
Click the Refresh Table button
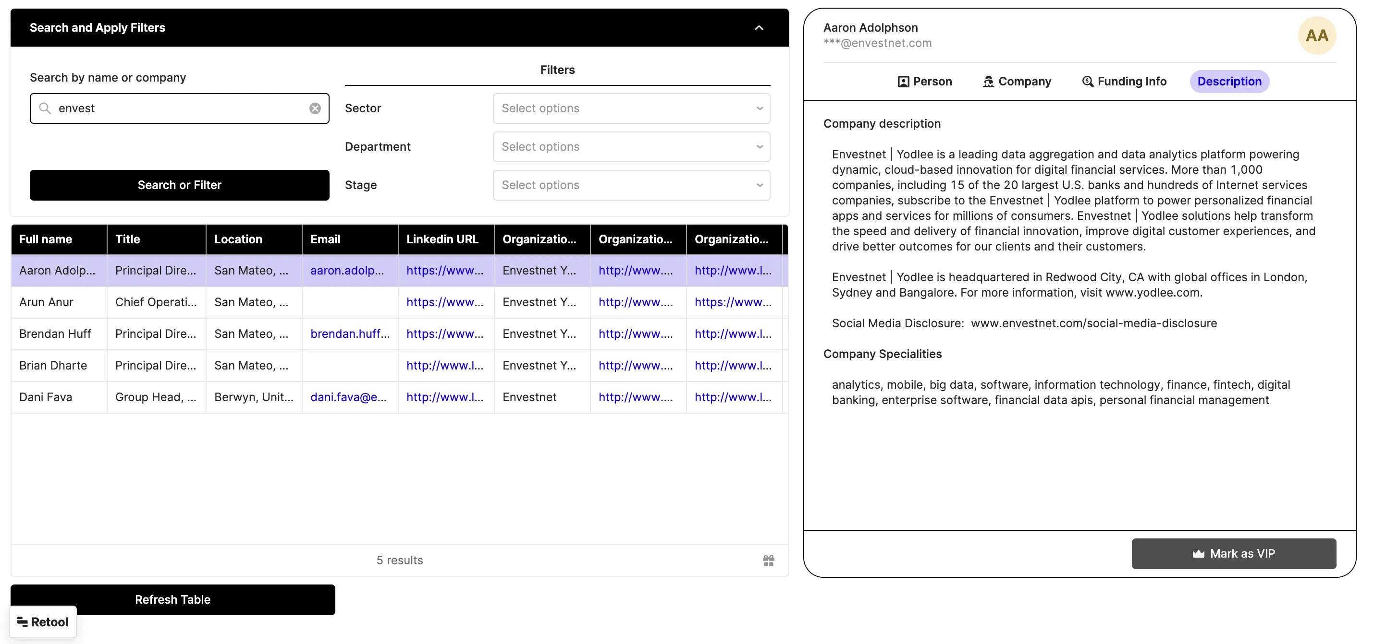tap(173, 600)
